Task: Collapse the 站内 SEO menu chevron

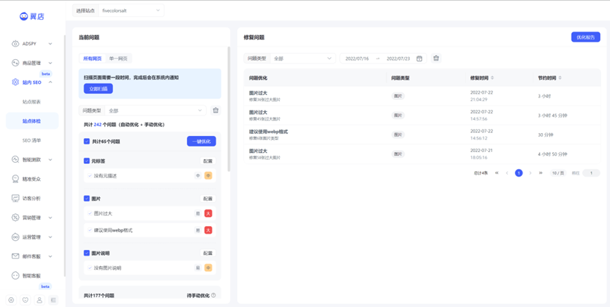Action: point(50,82)
